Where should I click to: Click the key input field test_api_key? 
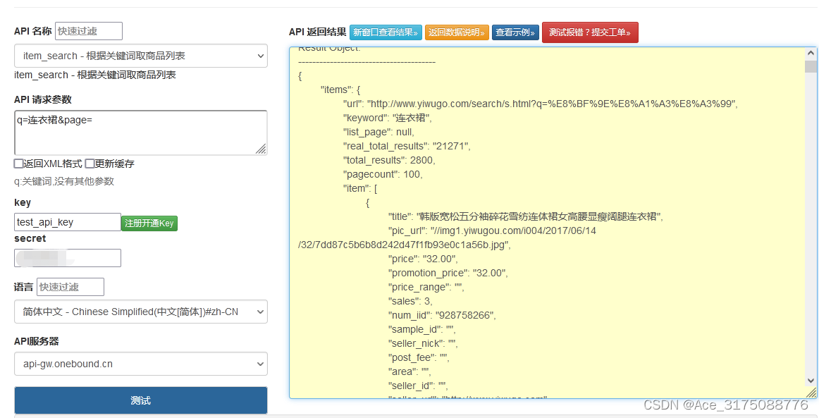pyautogui.click(x=68, y=222)
